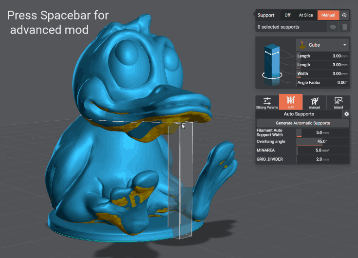Open the Slicing Params tab

point(267,103)
